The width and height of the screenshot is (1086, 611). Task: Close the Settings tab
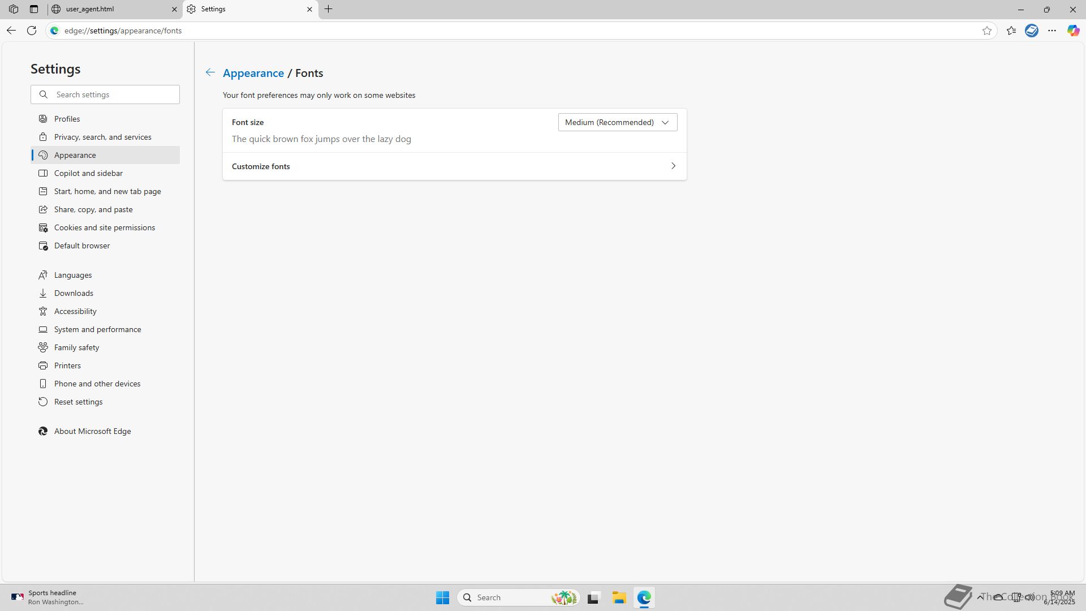coord(309,9)
